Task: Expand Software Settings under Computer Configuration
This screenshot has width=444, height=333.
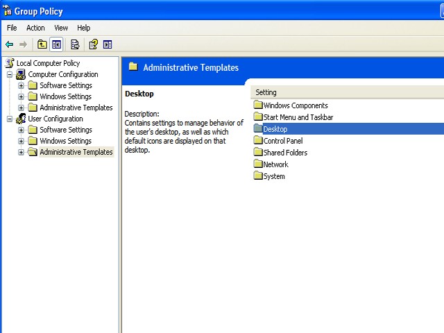Action: (21, 85)
